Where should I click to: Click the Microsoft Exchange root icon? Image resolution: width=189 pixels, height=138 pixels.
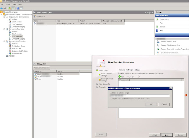1,12
